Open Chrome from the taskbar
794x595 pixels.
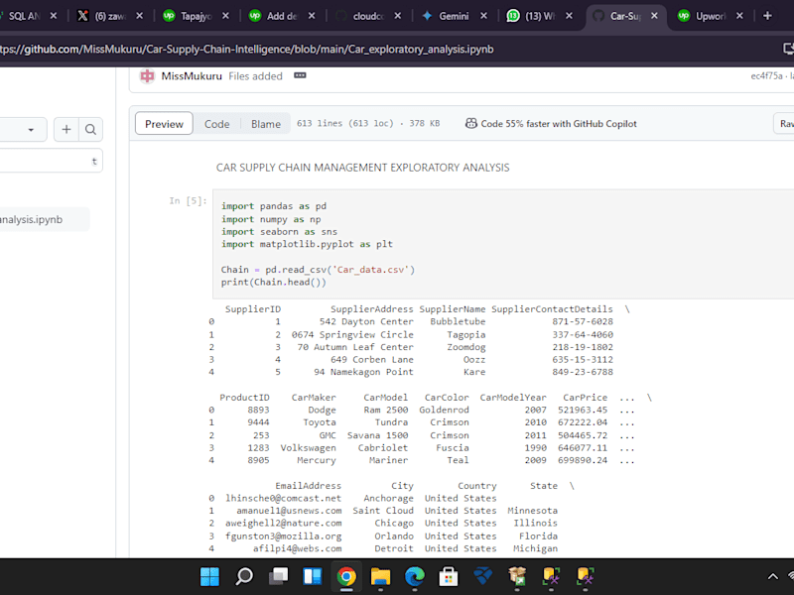[346, 576]
